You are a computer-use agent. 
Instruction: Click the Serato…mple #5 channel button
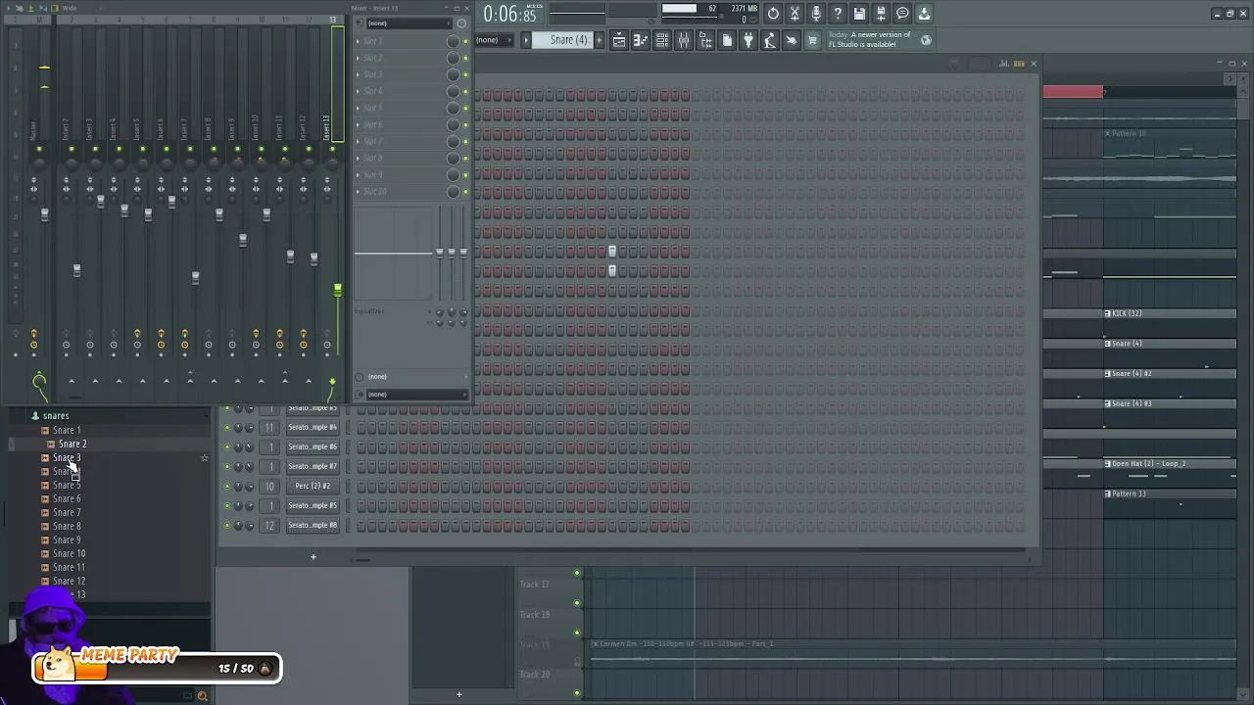[x=313, y=505]
